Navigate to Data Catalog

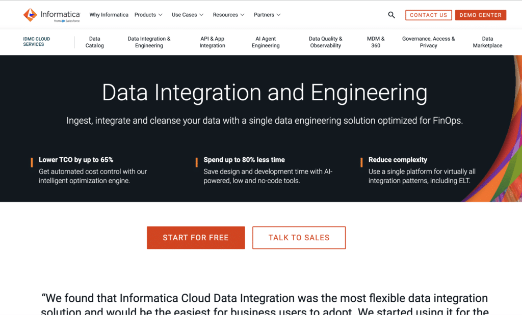pos(94,42)
